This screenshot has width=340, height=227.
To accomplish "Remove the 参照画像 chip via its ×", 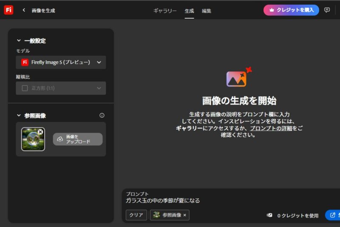I will [185, 215].
